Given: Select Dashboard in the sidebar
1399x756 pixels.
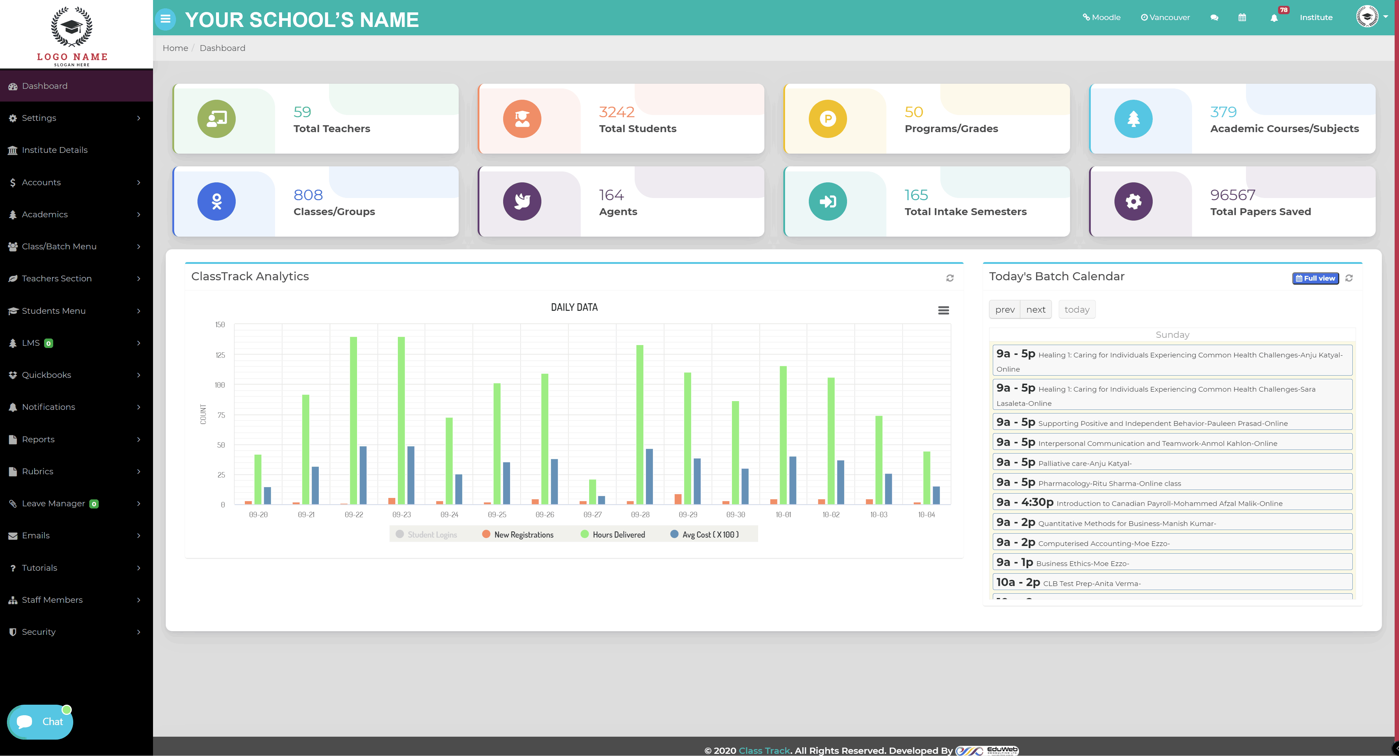Looking at the screenshot, I should pyautogui.click(x=76, y=86).
